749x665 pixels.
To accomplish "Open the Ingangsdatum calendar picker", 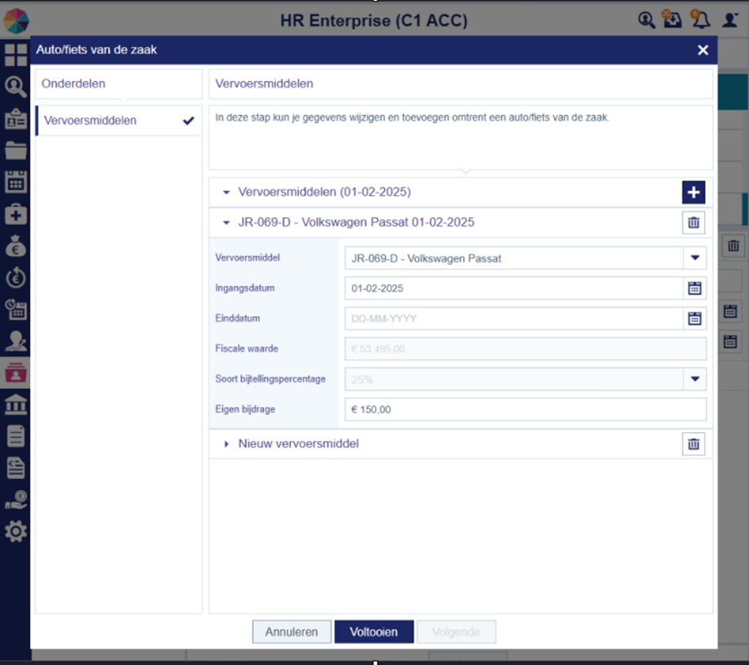I will click(694, 289).
